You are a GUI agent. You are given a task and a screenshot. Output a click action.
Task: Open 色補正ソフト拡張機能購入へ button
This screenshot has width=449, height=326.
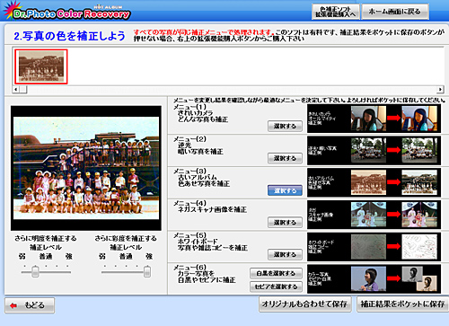336,12
